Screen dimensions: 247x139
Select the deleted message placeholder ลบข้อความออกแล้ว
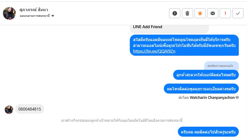pos(221,65)
